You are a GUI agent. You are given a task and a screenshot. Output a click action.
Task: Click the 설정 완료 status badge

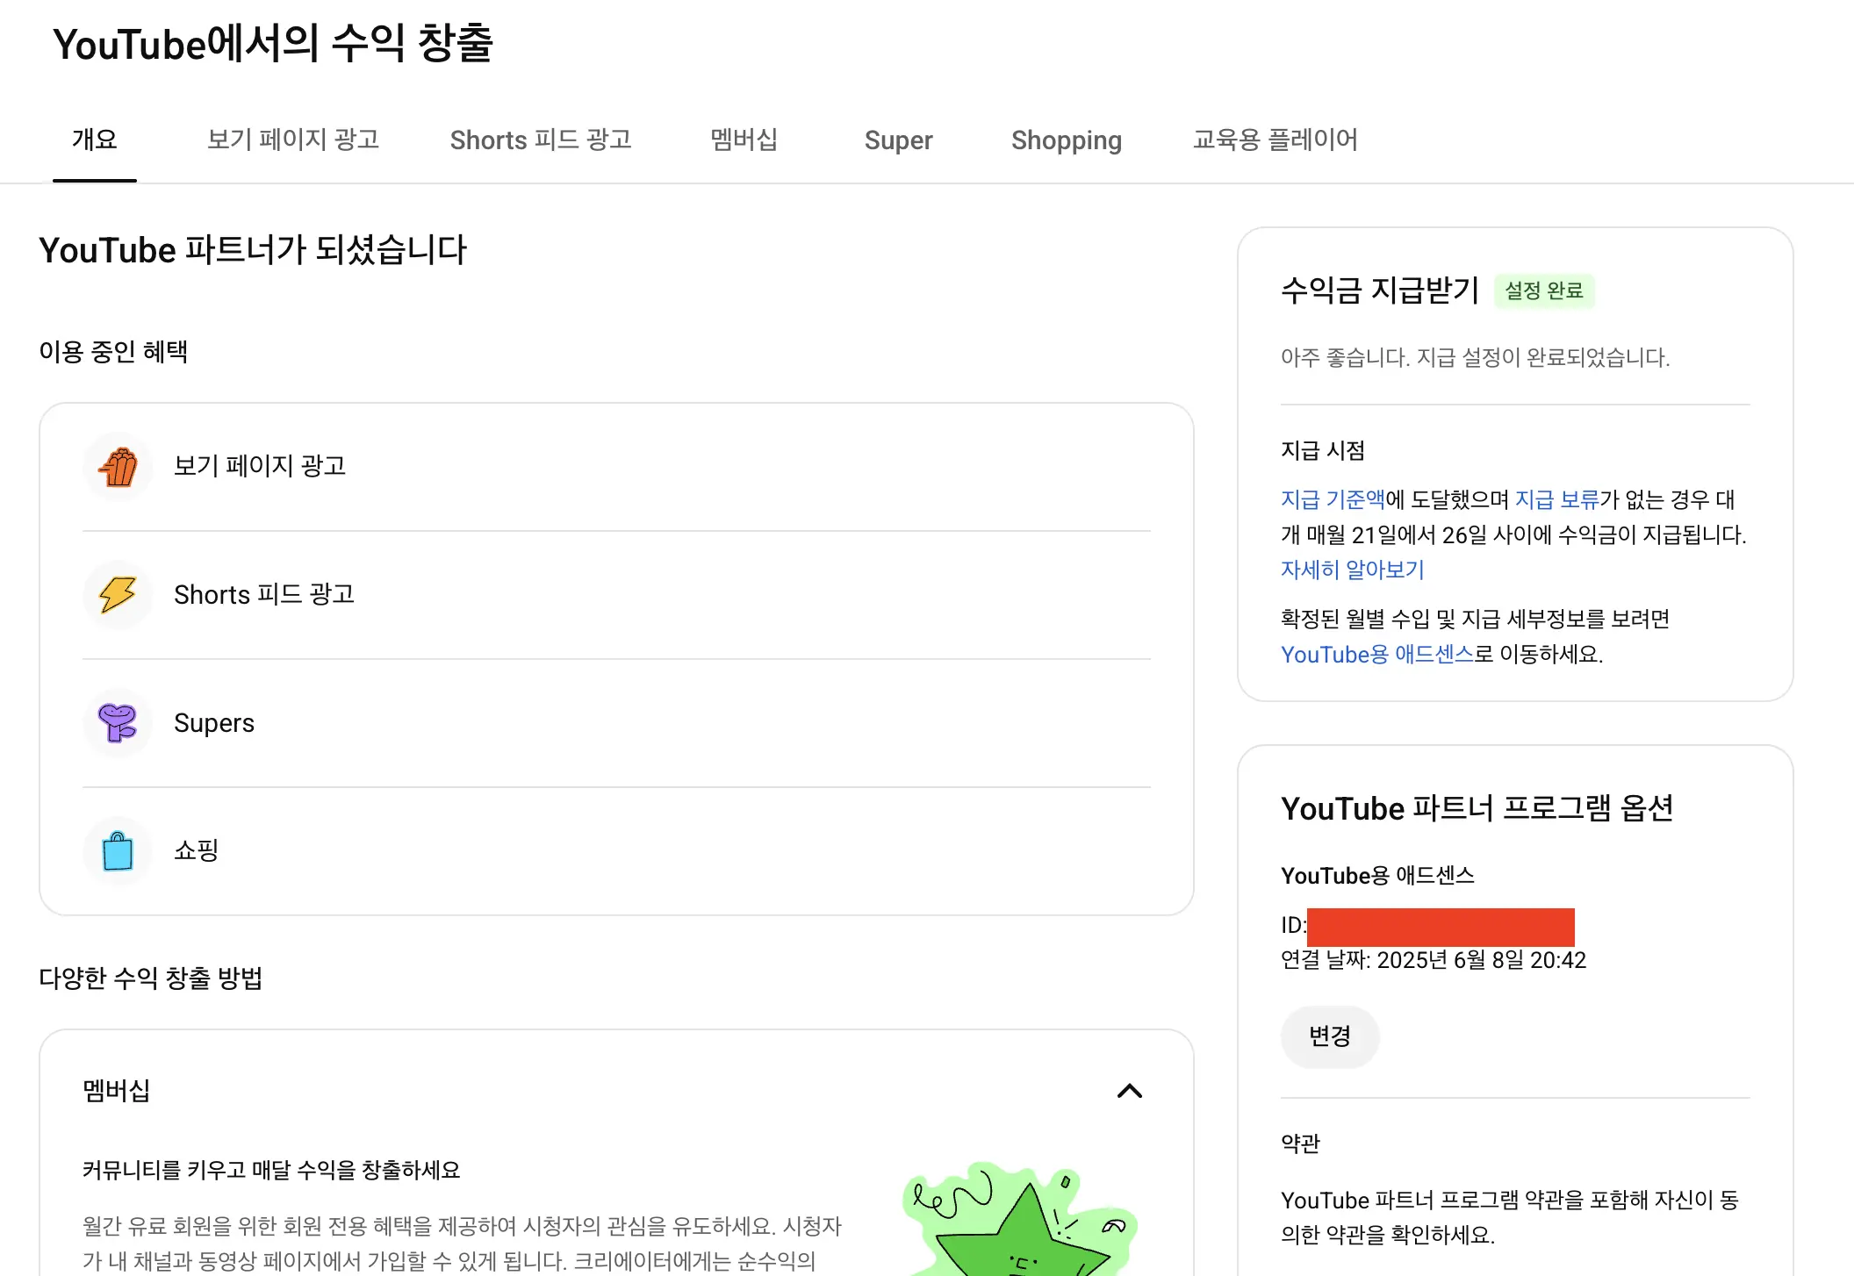pyautogui.click(x=1546, y=290)
